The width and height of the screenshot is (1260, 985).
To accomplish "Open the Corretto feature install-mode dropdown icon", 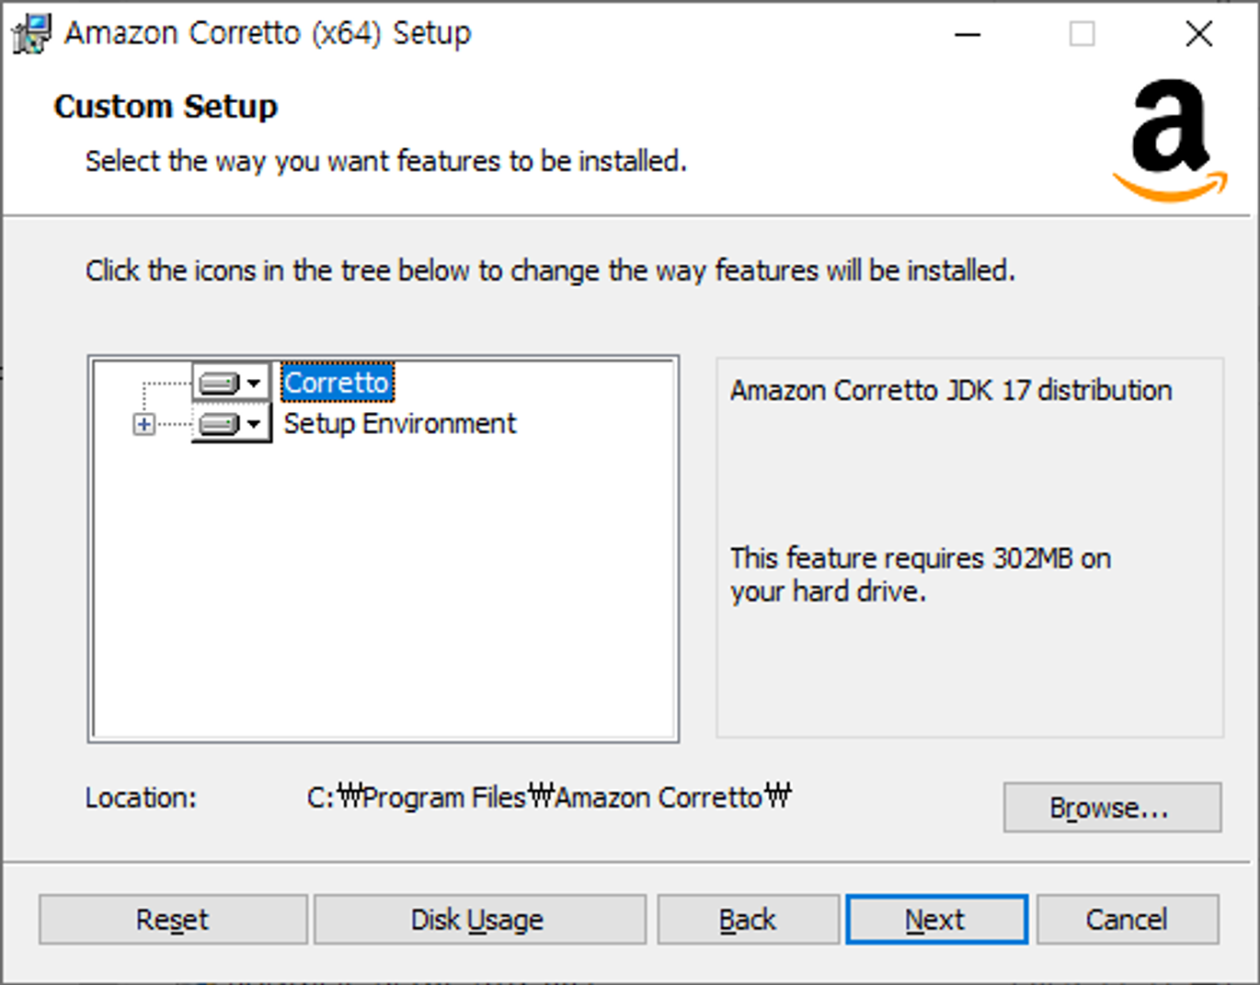I will tap(231, 382).
